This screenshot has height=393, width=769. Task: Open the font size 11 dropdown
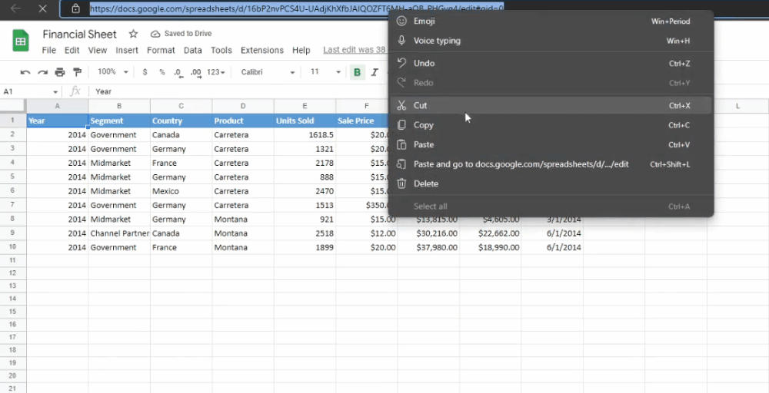pos(325,72)
